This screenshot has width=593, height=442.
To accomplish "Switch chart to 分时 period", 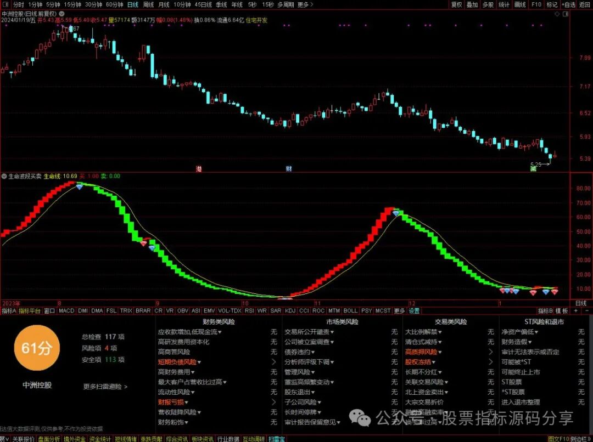I will (x=18, y=4).
